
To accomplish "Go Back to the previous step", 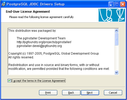I will click(71, 93).
